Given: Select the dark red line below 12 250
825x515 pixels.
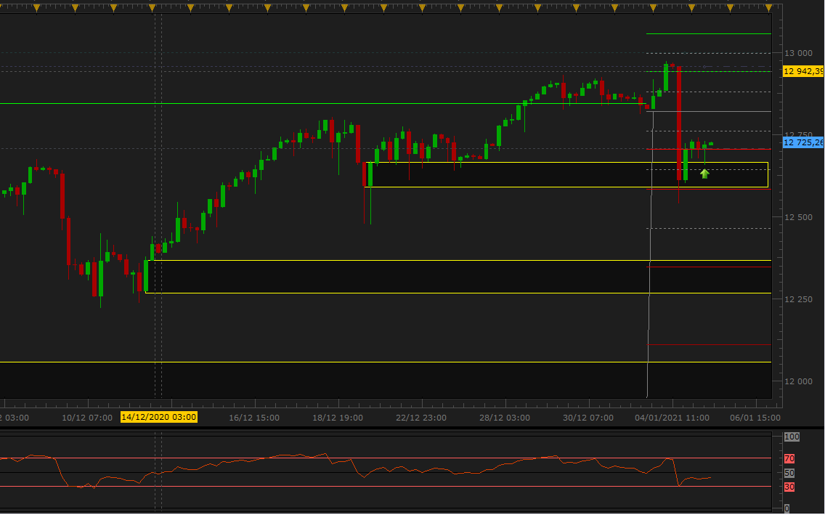Looking at the screenshot, I should pos(709,344).
